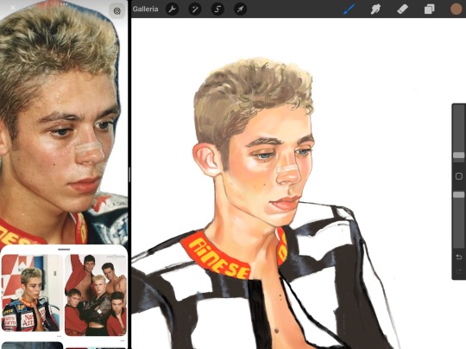
Task: Open the active color swatch
Action: click(457, 10)
